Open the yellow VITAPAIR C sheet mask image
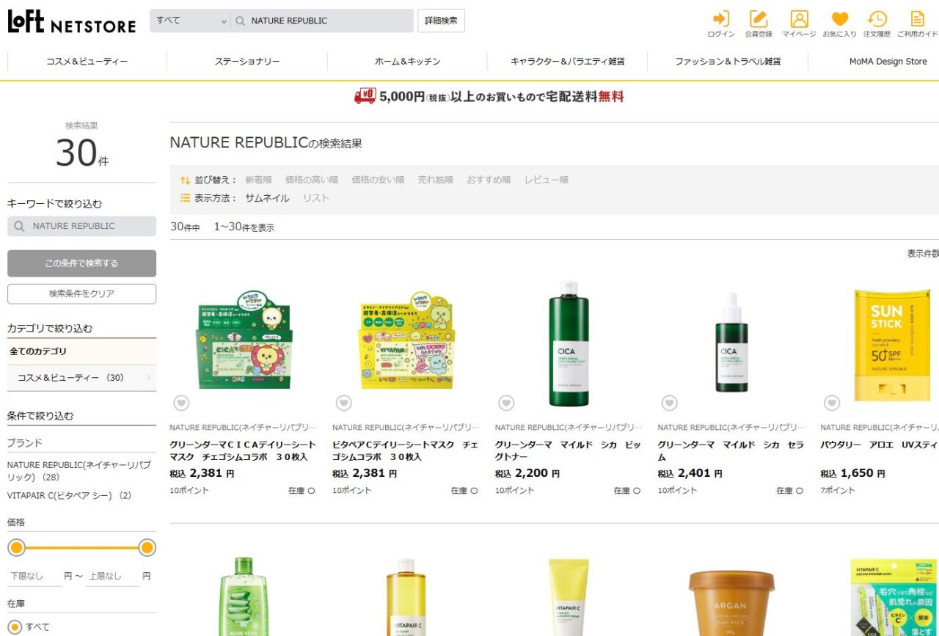 click(x=407, y=341)
